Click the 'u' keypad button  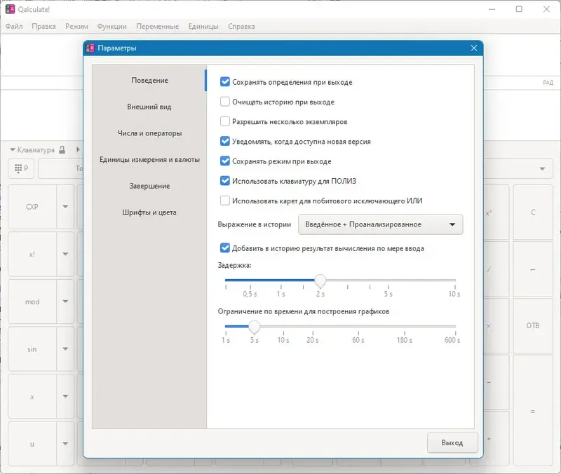coord(32,444)
